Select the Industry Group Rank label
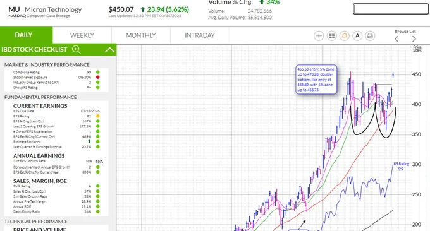The image size is (430, 231). point(36,83)
